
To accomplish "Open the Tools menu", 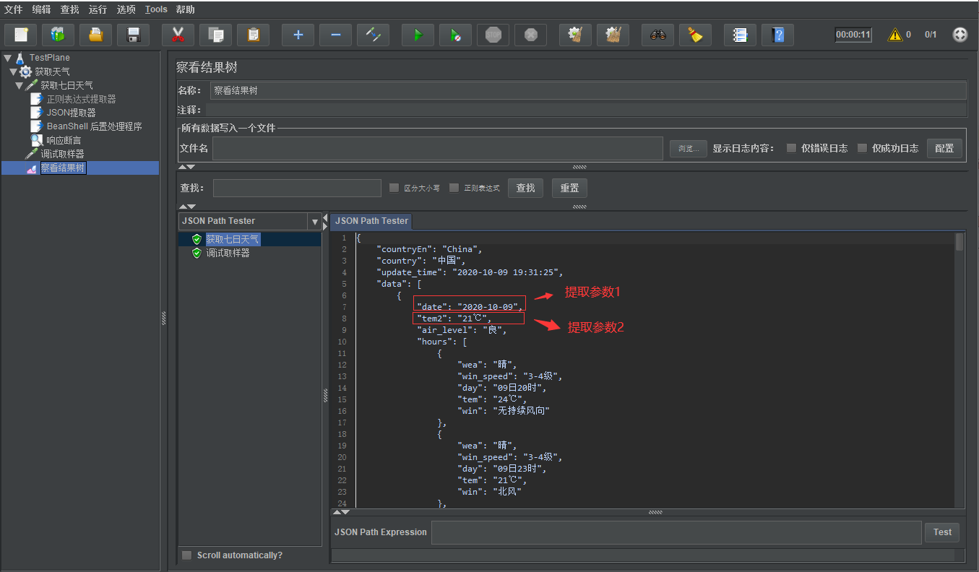I will 156,9.
